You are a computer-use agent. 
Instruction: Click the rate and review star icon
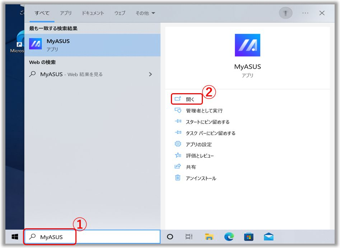pyautogui.click(x=178, y=155)
